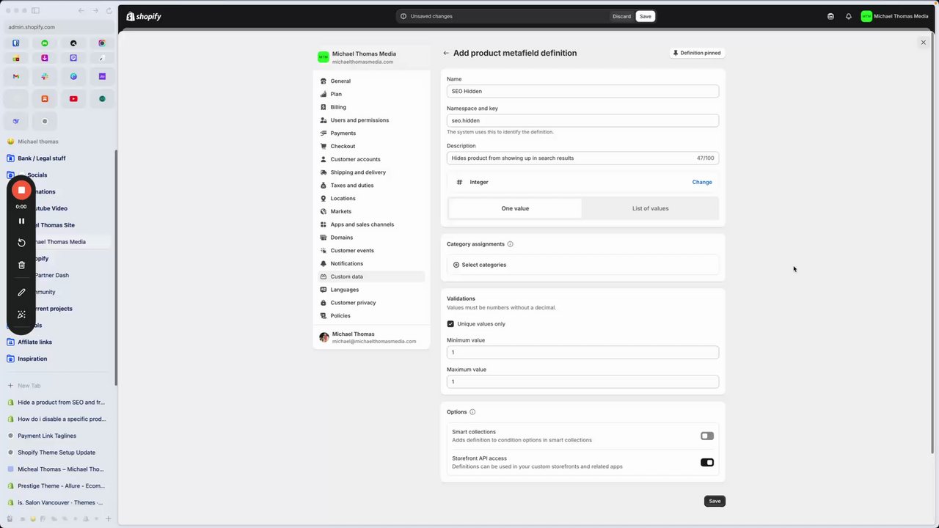Image resolution: width=939 pixels, height=528 pixels.
Task: Pause the screen recording
Action: pyautogui.click(x=21, y=221)
